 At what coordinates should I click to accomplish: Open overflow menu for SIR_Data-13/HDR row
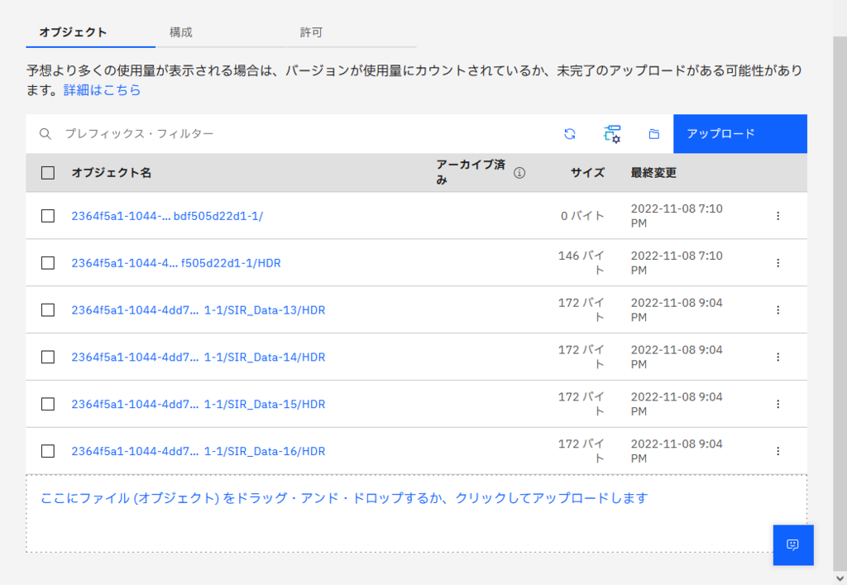[x=778, y=310]
